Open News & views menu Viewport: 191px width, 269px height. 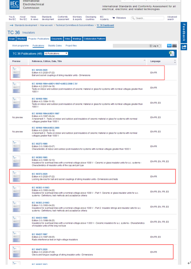point(34,18)
